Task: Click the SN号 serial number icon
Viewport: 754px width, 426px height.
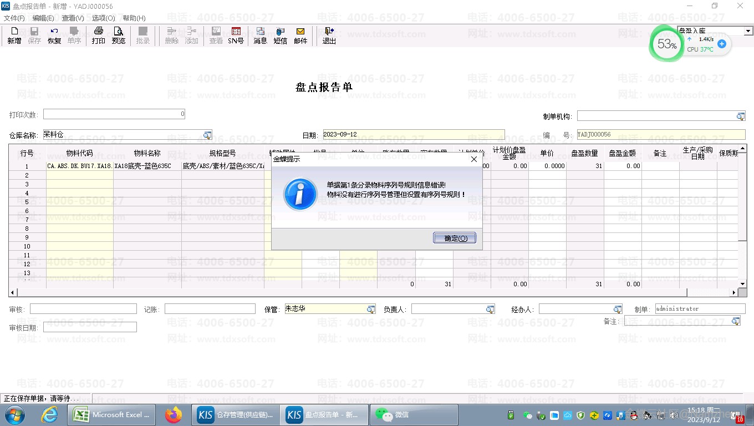Action: coord(236,34)
